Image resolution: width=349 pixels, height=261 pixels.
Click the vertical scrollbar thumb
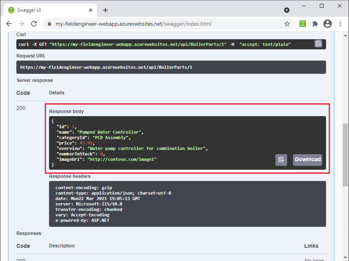pyautogui.click(x=345, y=155)
